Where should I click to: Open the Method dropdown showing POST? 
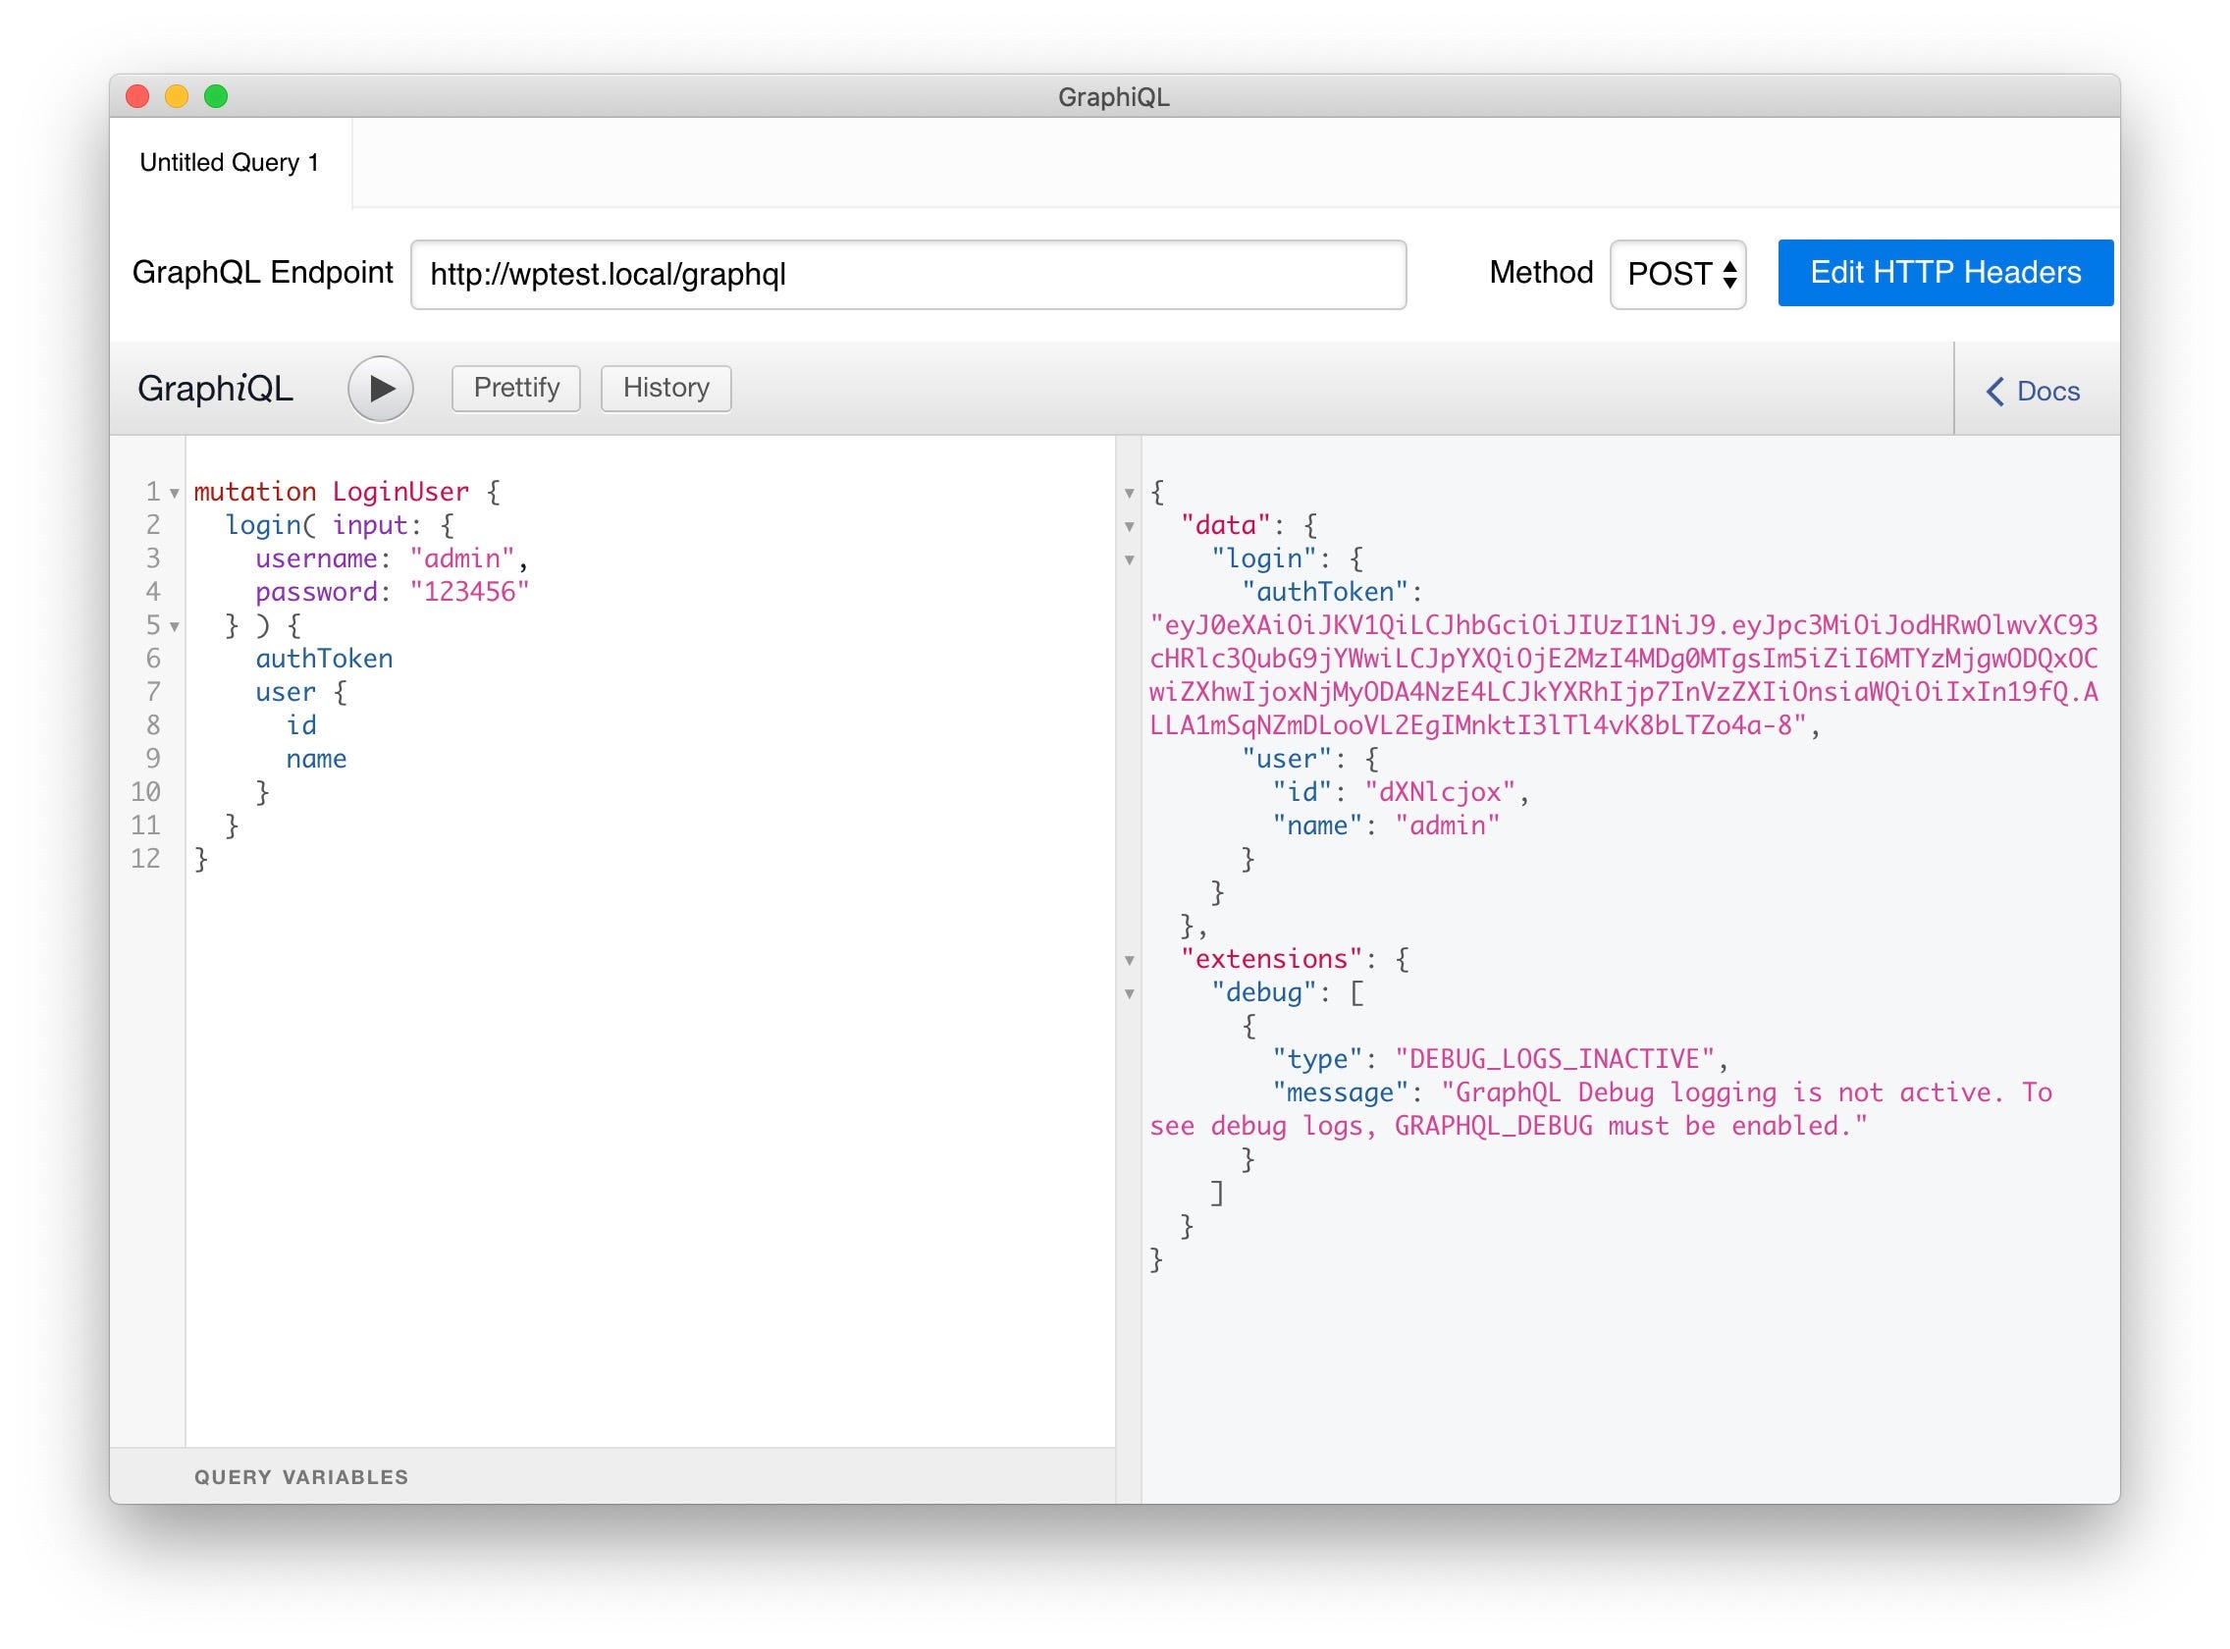point(1677,274)
